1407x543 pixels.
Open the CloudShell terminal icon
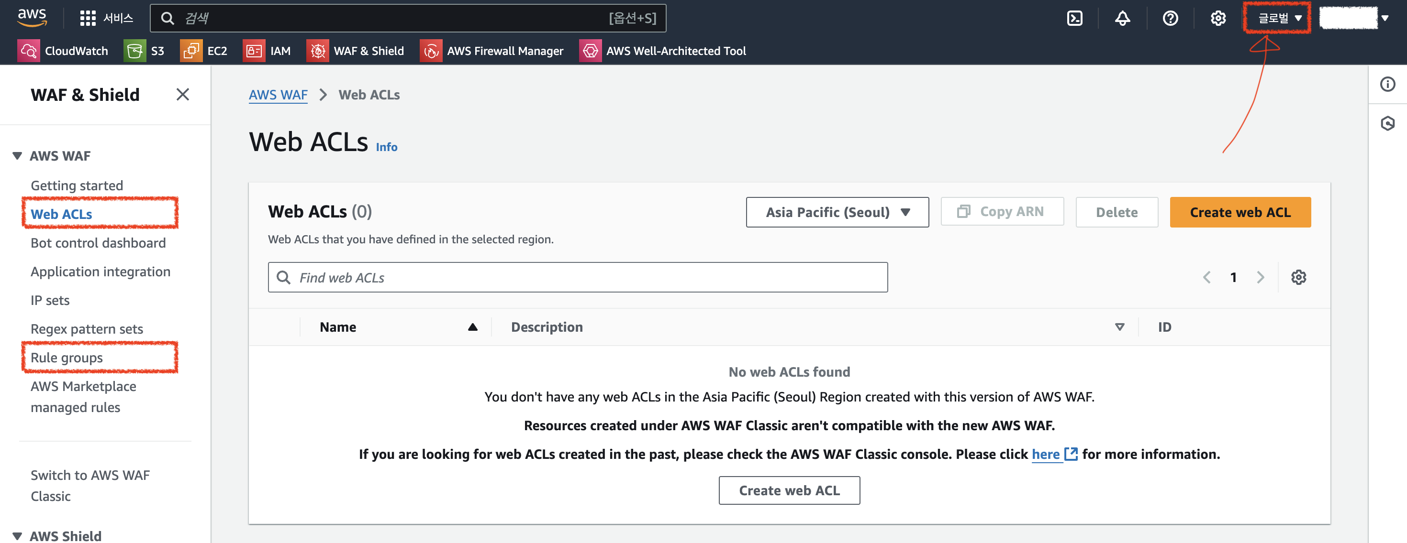(x=1074, y=19)
